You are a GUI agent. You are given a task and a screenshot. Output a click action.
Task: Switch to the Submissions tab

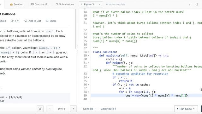click(65, 4)
